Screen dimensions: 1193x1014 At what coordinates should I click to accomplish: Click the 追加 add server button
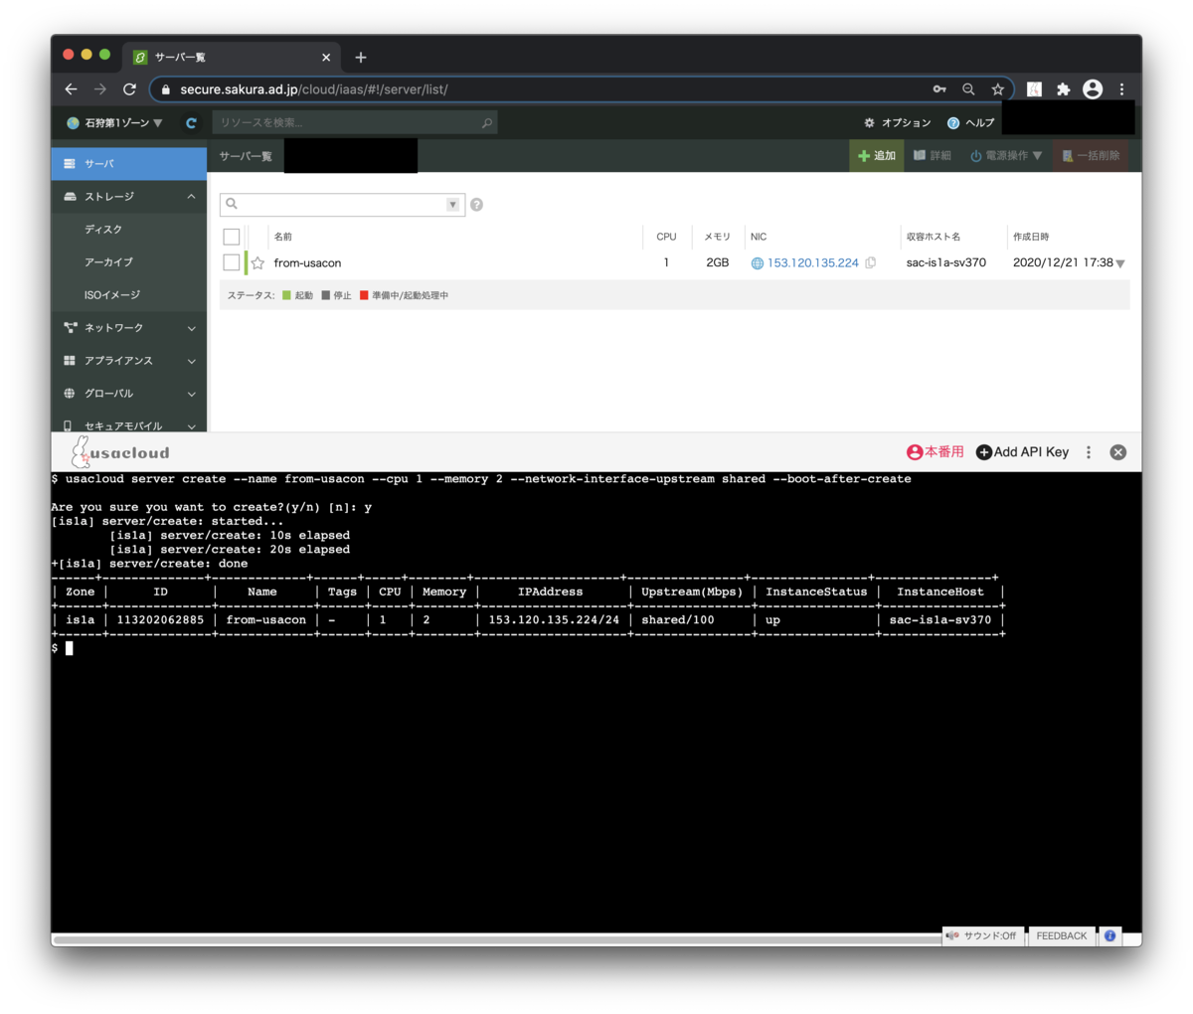(x=877, y=156)
